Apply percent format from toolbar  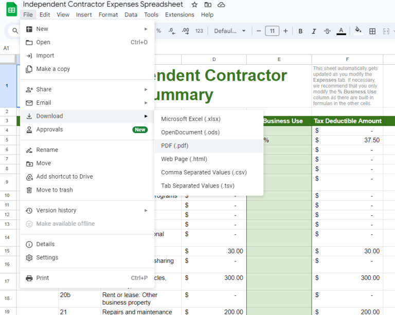click(158, 31)
